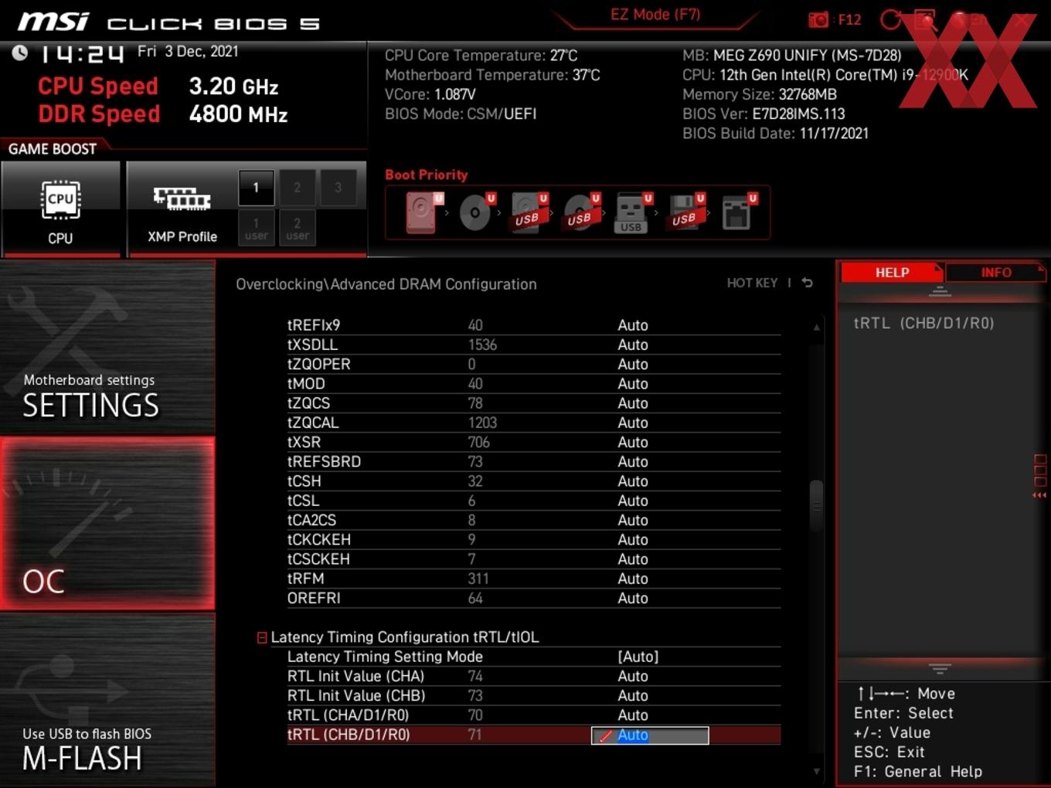This screenshot has height=788, width=1051.
Task: Select the hard disk boot device icon
Action: (421, 212)
